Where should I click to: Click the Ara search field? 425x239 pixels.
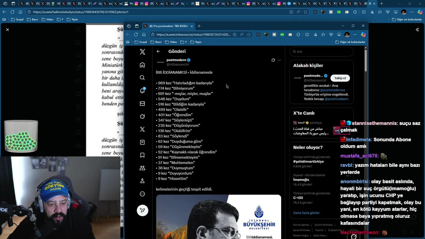[321, 51]
